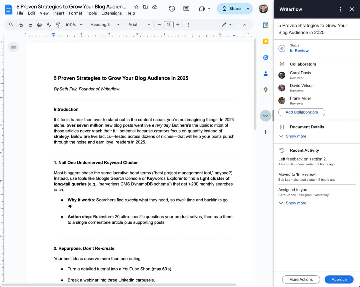Approve the document in Writerflow

[x=339, y=279]
